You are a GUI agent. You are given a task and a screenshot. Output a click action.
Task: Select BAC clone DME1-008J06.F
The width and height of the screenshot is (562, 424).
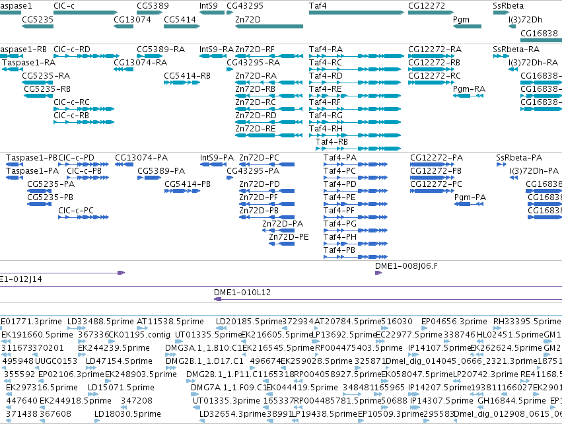(378, 273)
